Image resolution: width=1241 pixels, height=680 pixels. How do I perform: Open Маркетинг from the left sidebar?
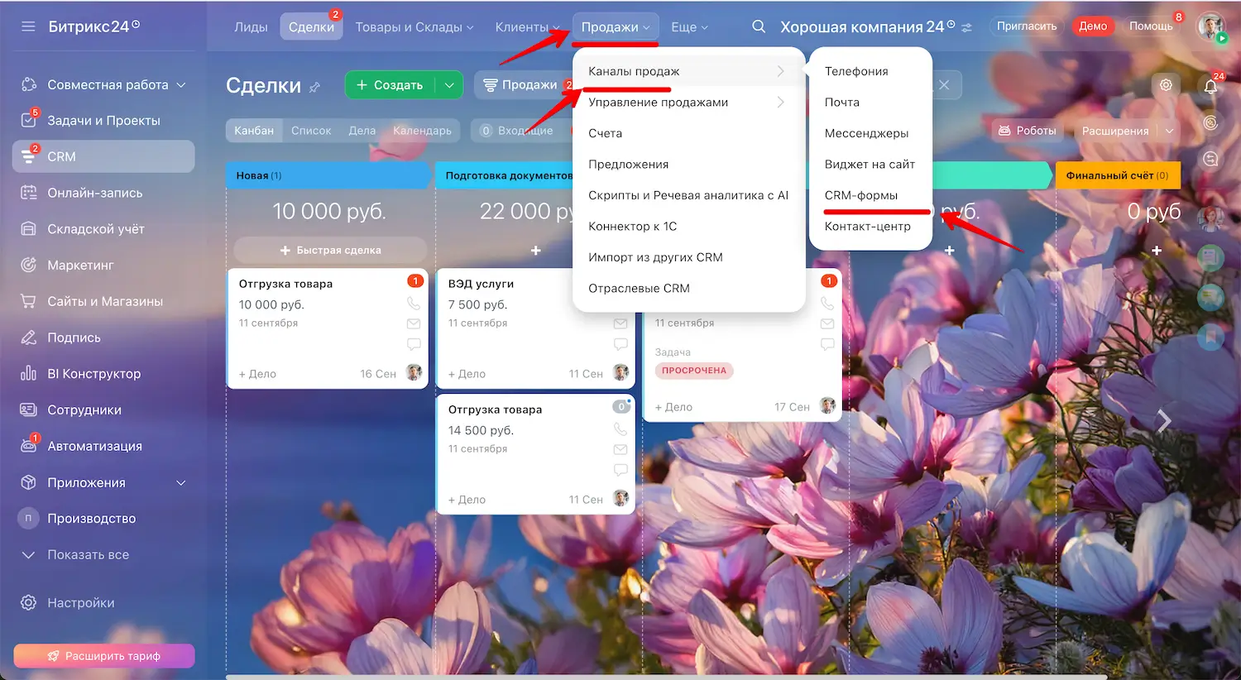pos(80,265)
